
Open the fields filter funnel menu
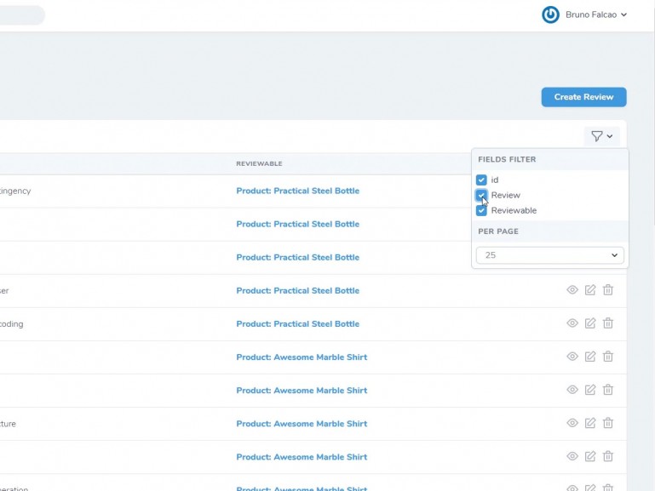click(601, 136)
